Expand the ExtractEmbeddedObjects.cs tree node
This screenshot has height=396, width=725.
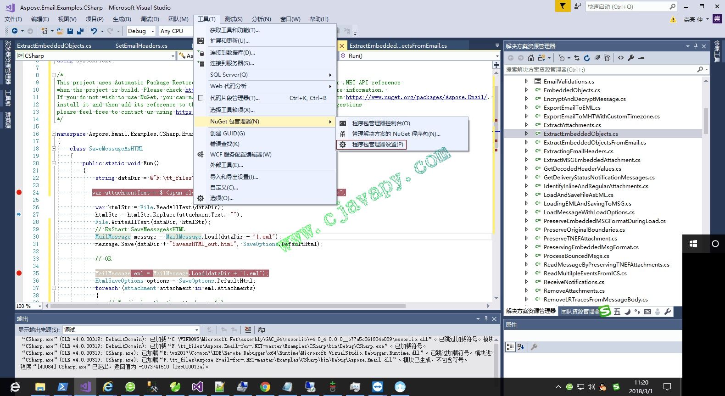pos(526,134)
